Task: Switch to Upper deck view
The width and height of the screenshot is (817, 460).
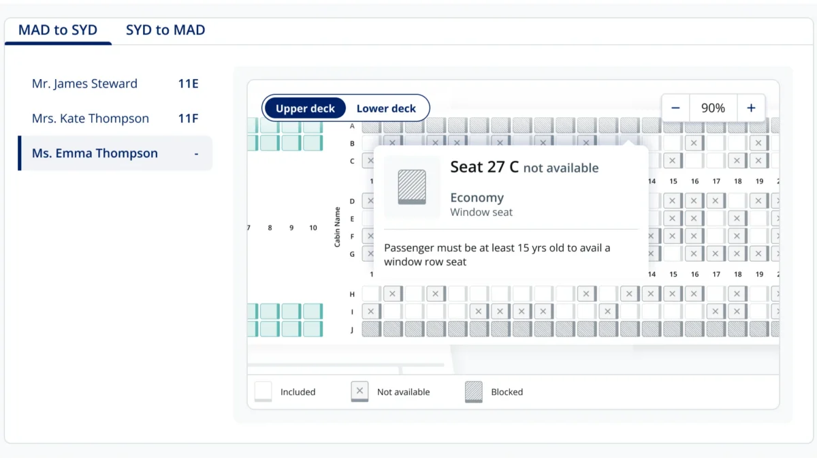Action: tap(306, 108)
